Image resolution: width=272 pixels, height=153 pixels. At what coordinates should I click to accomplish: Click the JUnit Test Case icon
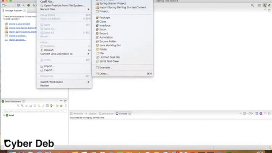pos(97,61)
